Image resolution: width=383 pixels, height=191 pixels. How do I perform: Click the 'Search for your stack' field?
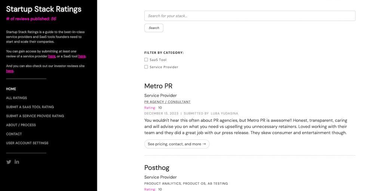pyautogui.click(x=249, y=16)
